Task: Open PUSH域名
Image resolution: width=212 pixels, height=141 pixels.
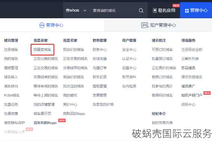Action: [12, 95]
